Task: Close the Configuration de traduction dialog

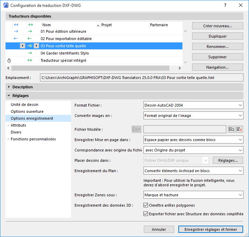Action: click(x=241, y=5)
